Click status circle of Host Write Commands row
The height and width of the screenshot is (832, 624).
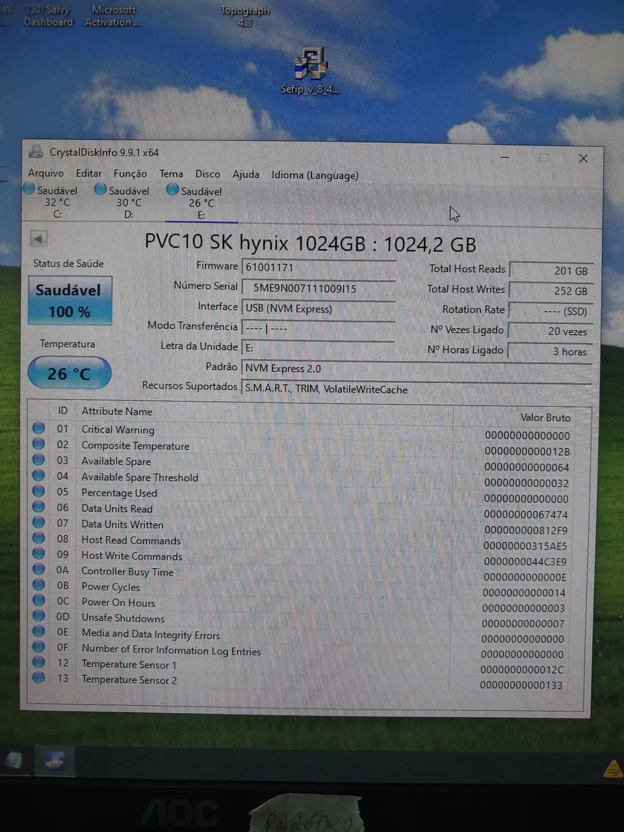coord(39,554)
